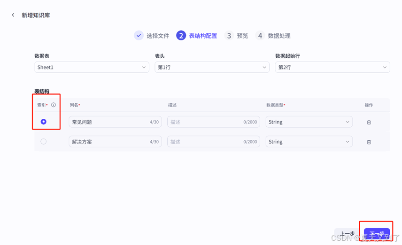Screen dimensions: 402x245
Task: Click the 上一步 button
Action: pyautogui.click(x=348, y=234)
